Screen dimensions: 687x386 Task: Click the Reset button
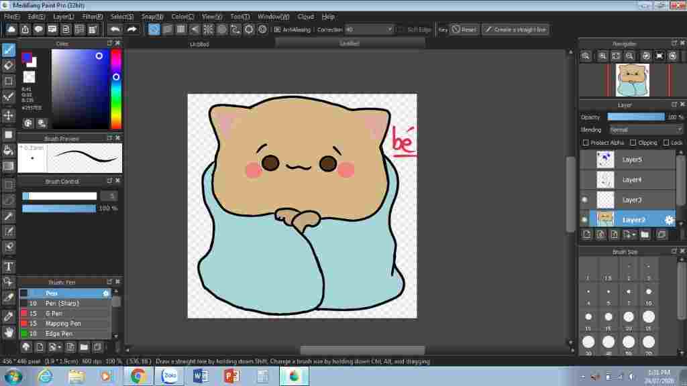[x=464, y=29]
